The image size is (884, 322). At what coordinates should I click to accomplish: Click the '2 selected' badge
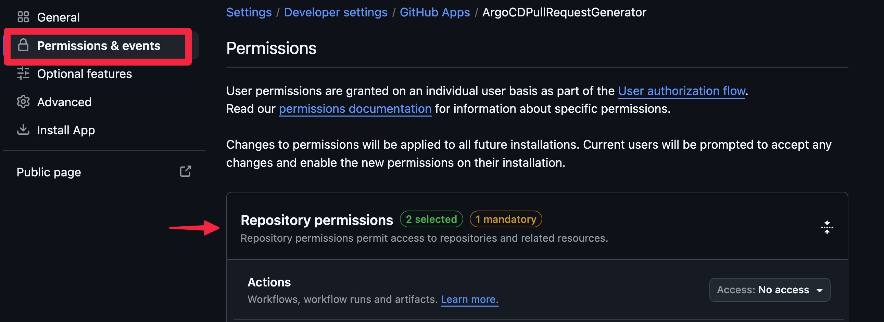[431, 219]
